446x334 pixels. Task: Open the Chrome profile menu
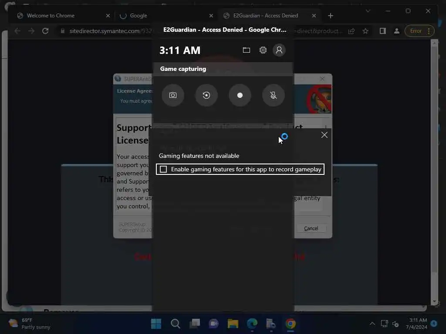pyautogui.click(x=396, y=31)
